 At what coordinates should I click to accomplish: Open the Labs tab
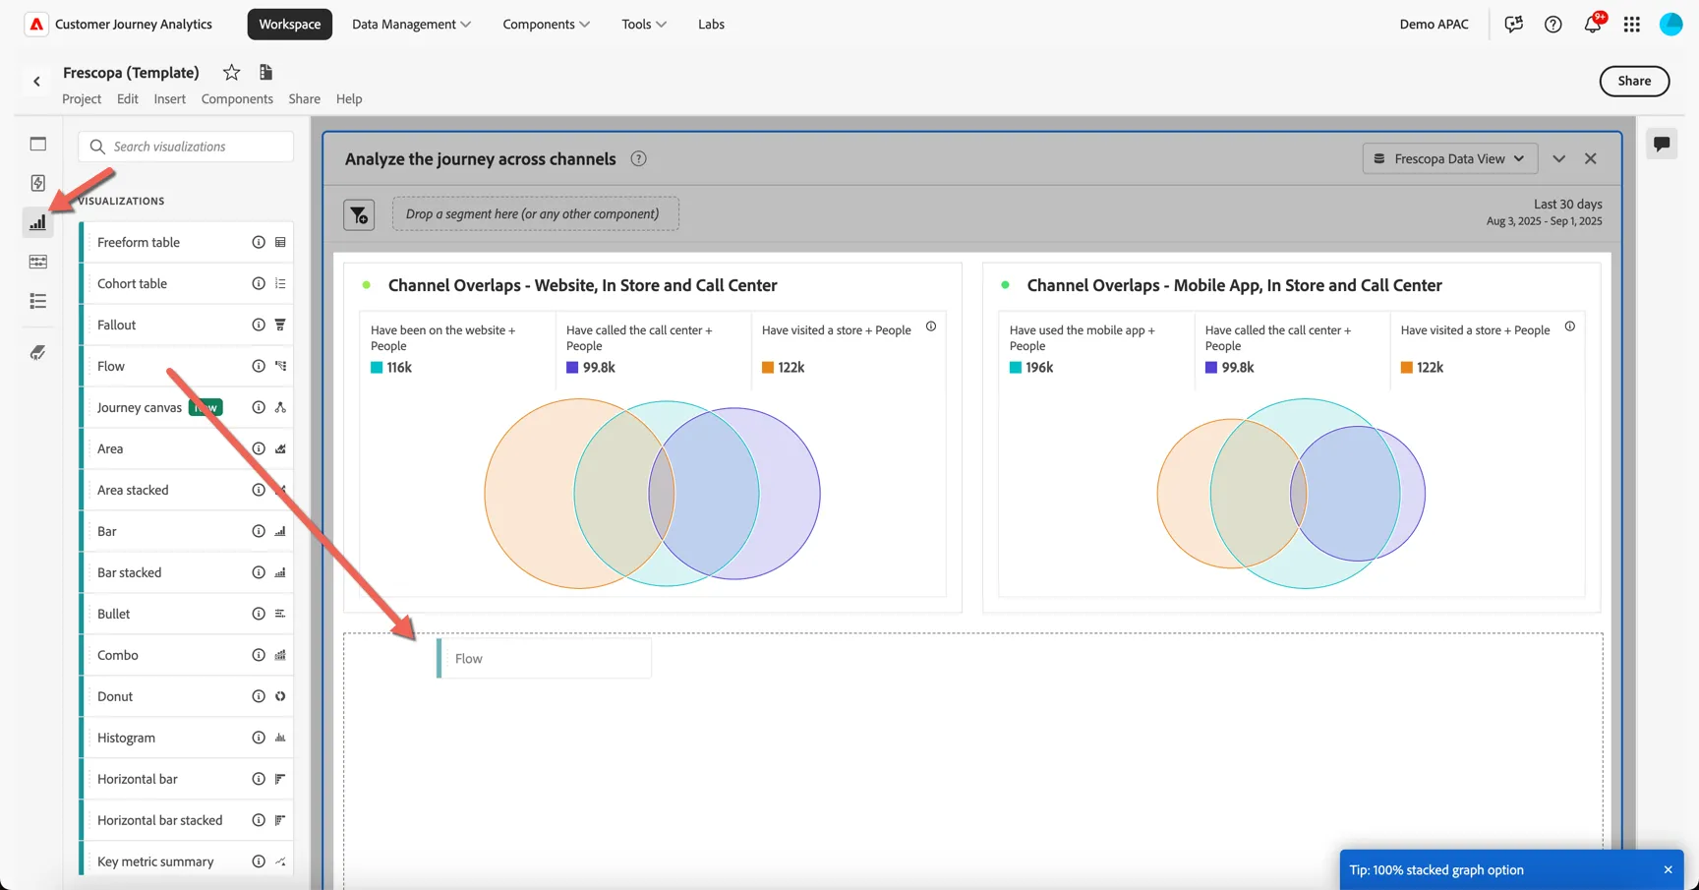711,24
